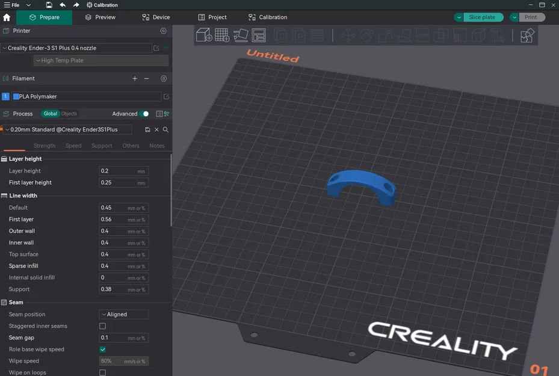Add a new object to the plate
This screenshot has width=559, height=376.
tap(203, 35)
